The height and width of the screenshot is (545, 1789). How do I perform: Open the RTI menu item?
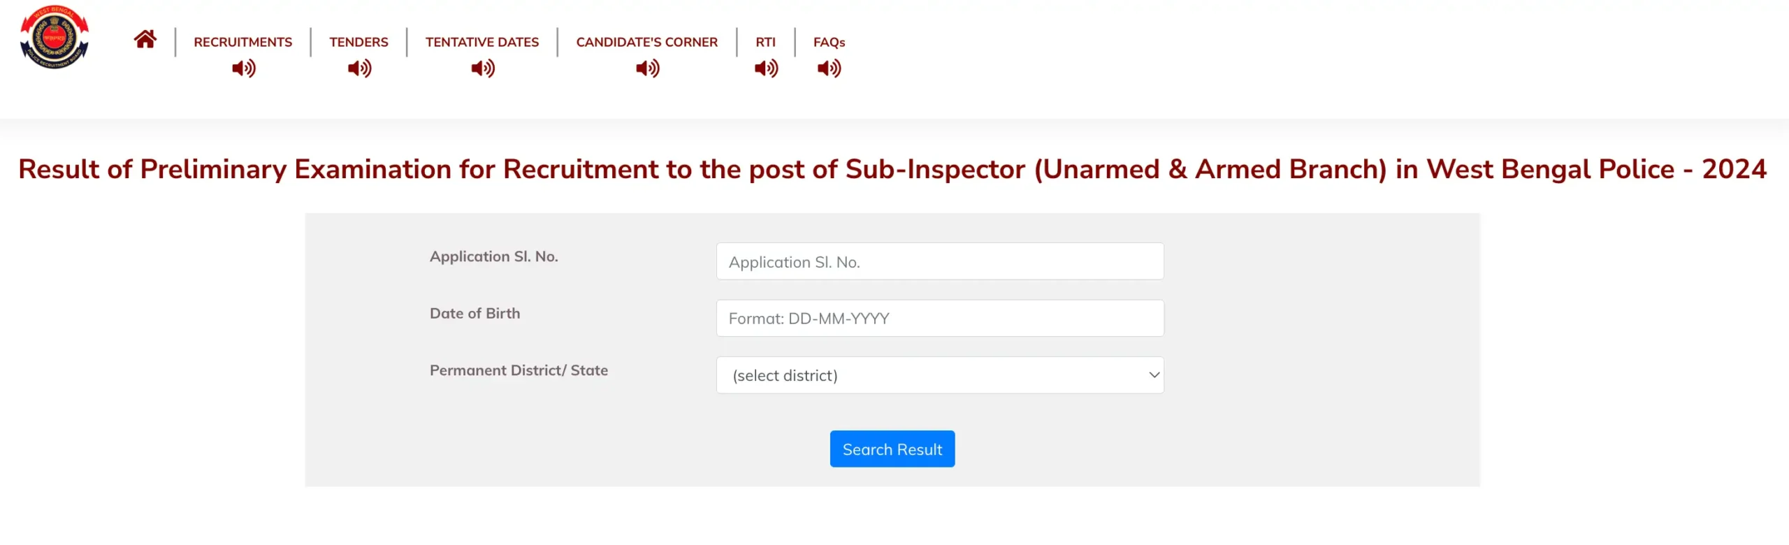pos(765,42)
